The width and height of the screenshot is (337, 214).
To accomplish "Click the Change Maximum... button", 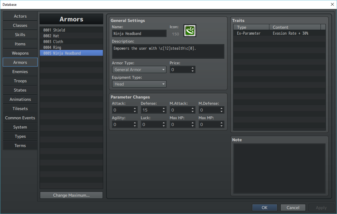I will [x=71, y=195].
